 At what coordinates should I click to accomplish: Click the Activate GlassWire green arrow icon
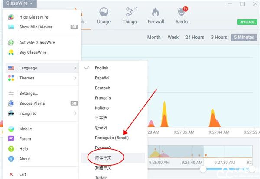click(x=11, y=42)
